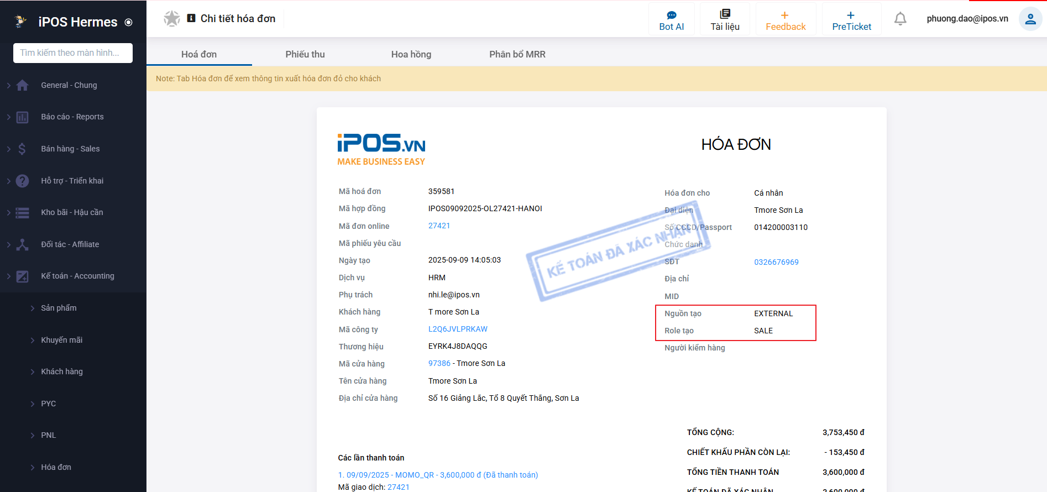The height and width of the screenshot is (492, 1047).
Task: Click the EXTERNAL source value
Action: 773,313
